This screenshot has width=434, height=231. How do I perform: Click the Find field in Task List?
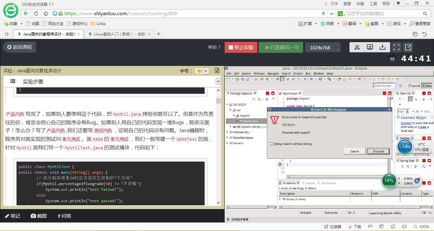click(403, 112)
